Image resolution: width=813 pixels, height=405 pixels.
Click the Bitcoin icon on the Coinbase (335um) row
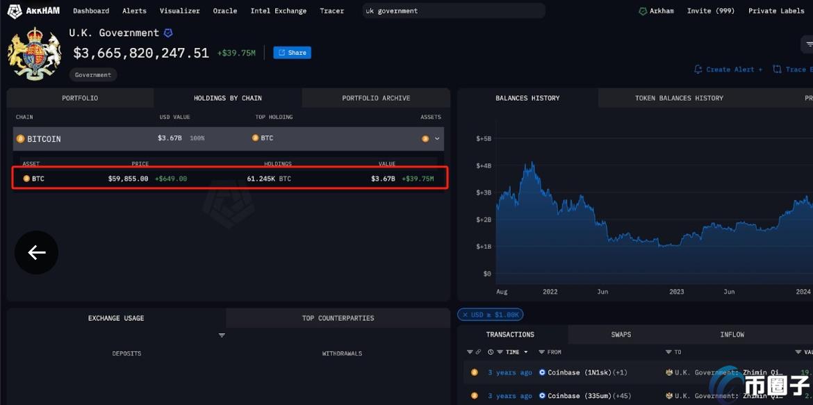(474, 396)
